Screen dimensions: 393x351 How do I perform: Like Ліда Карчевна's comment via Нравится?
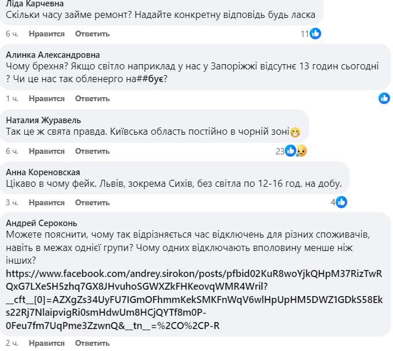[46, 34]
